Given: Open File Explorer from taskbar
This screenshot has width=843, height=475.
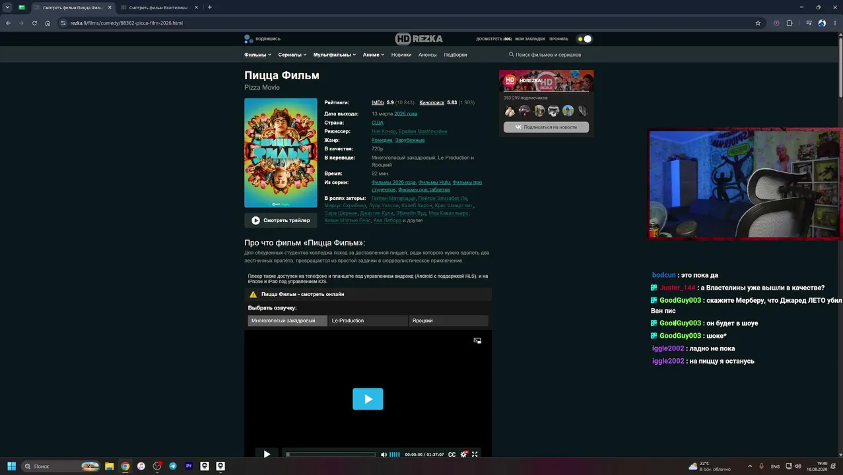Looking at the screenshot, I should [110, 466].
